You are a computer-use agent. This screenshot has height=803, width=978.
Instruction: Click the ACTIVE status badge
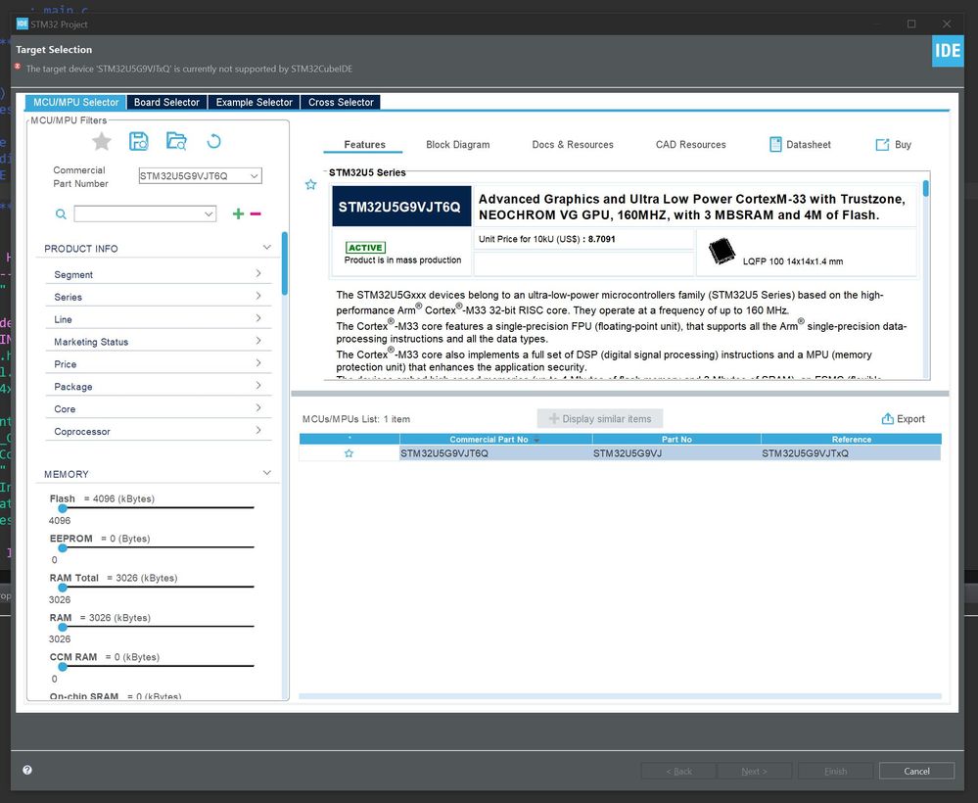point(365,248)
